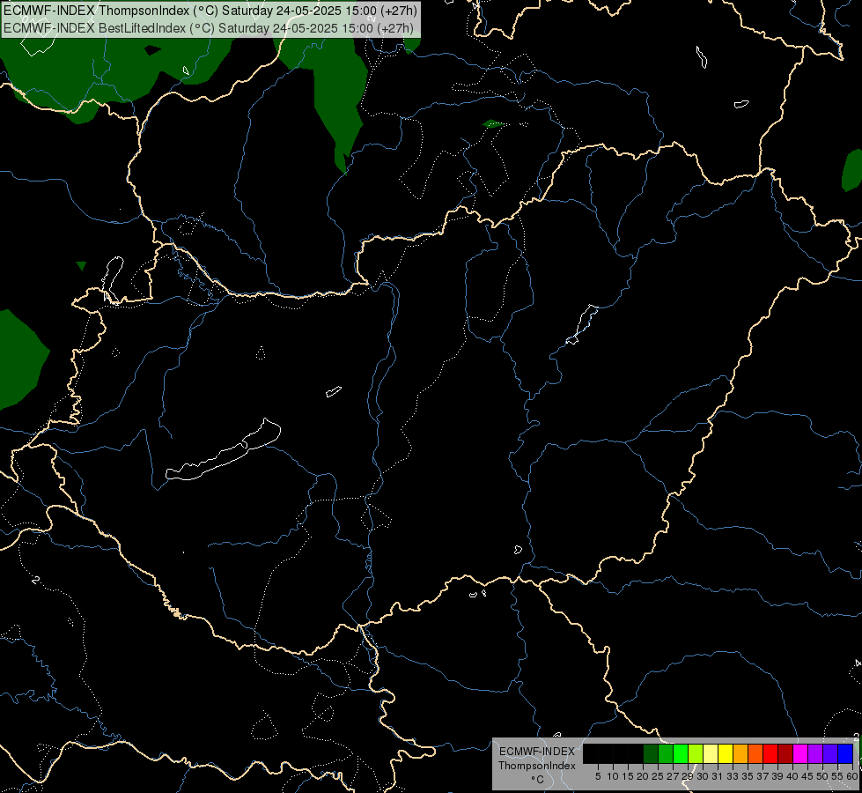Click the legend scale value 29
862x793 pixels.
(689, 776)
